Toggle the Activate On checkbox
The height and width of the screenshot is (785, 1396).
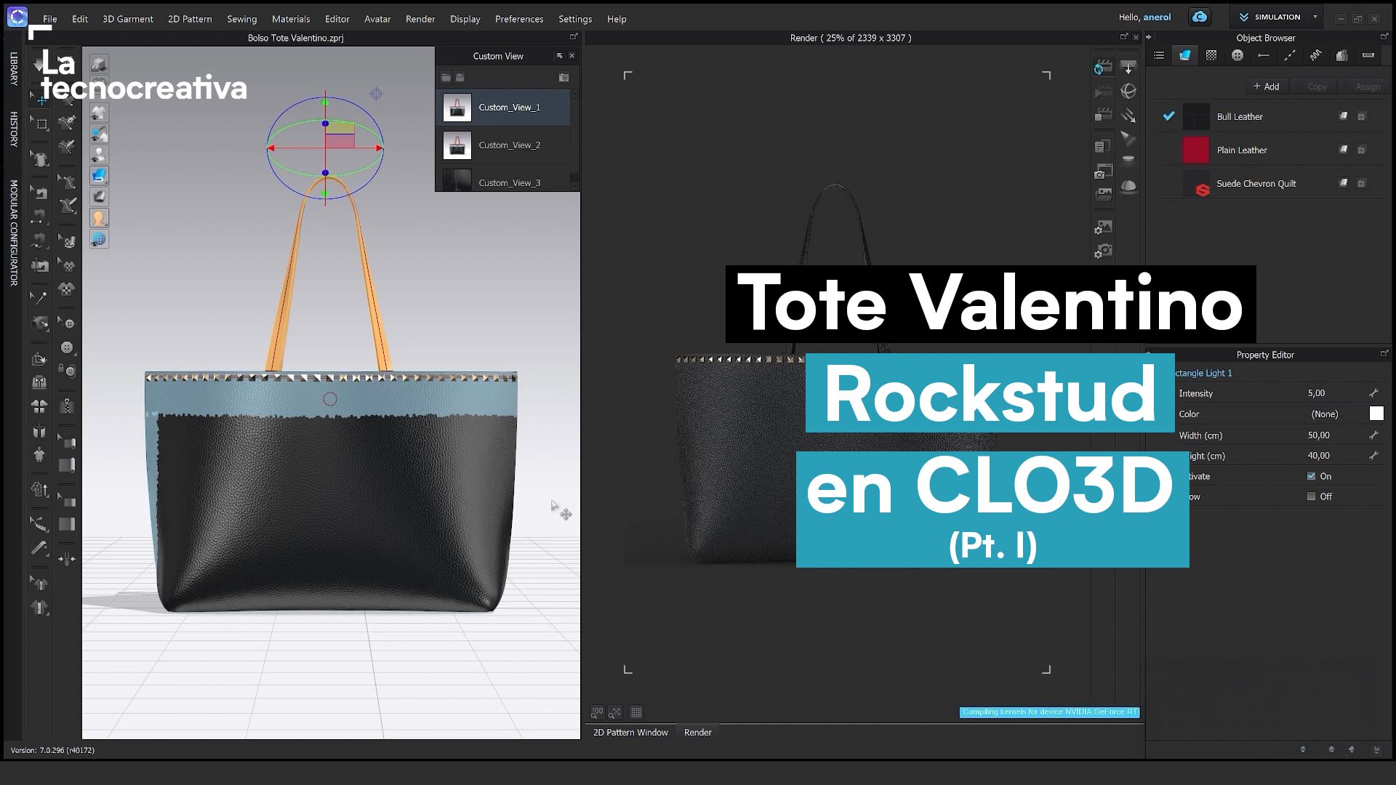point(1311,476)
